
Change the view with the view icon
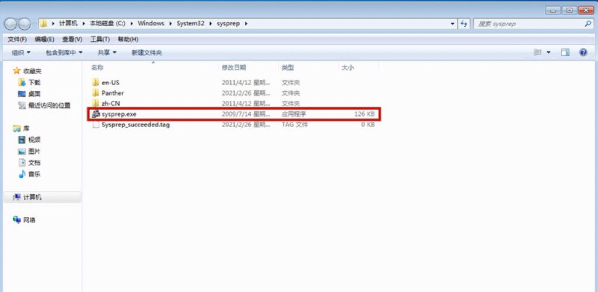(538, 52)
